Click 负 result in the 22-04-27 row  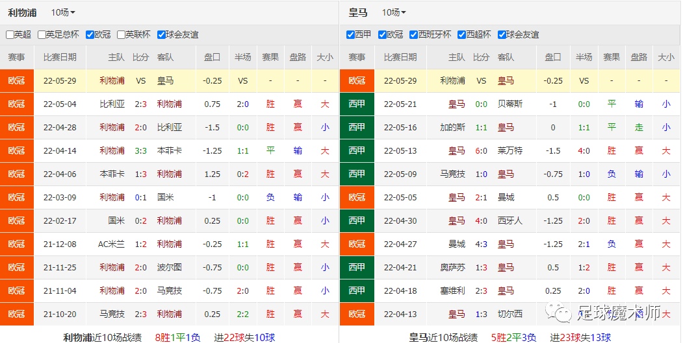tap(612, 244)
